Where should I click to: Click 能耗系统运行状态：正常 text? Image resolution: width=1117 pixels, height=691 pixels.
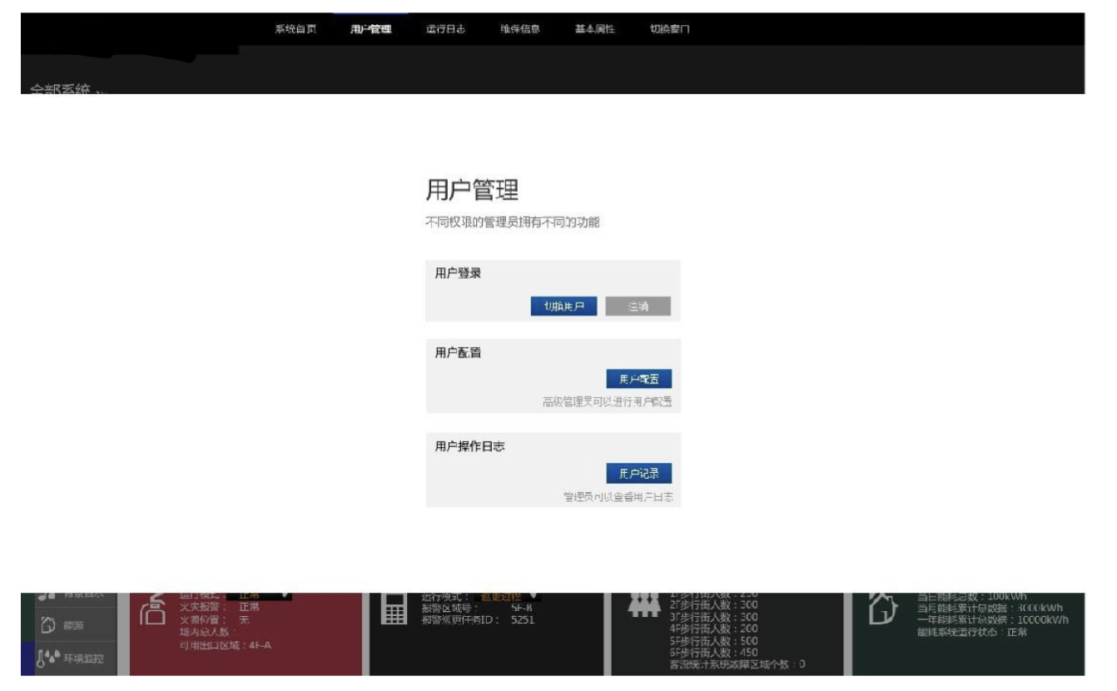[x=971, y=632]
